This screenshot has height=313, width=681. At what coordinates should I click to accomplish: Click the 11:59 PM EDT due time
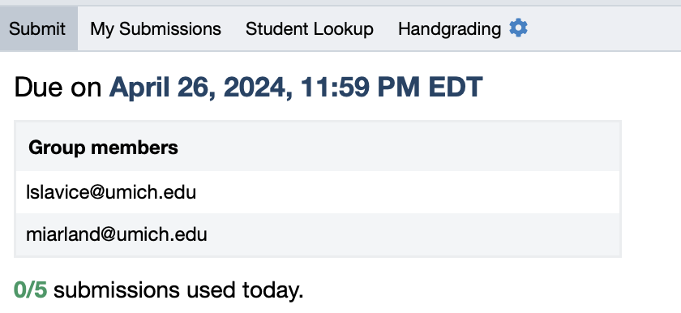(x=391, y=87)
